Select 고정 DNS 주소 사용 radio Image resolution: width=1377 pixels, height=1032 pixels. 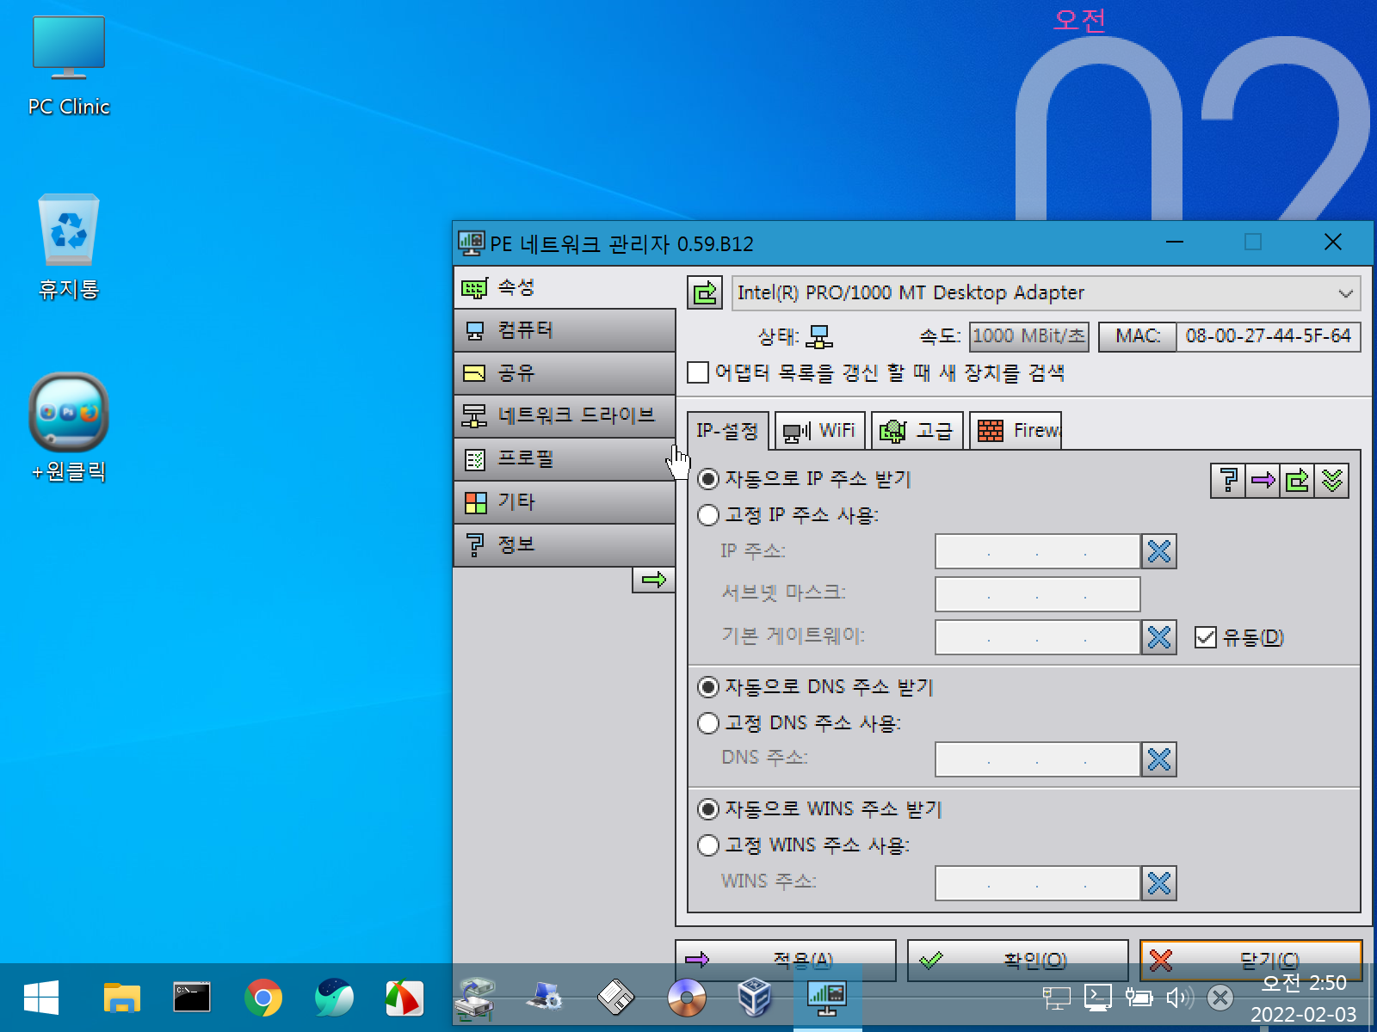pyautogui.click(x=708, y=722)
